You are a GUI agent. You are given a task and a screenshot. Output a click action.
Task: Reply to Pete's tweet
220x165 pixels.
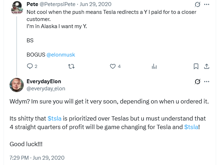click(30, 66)
